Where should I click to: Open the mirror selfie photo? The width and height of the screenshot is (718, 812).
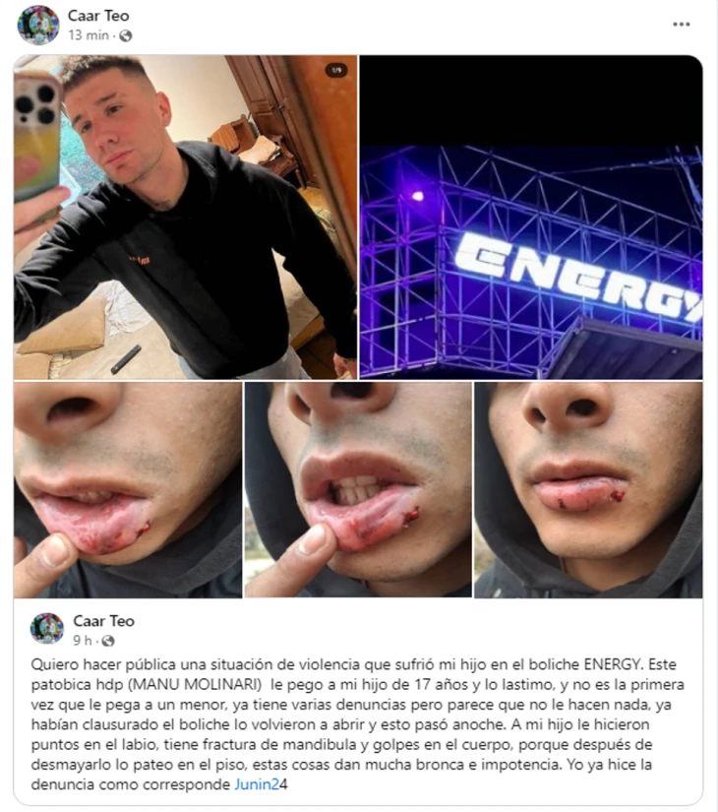point(185,217)
